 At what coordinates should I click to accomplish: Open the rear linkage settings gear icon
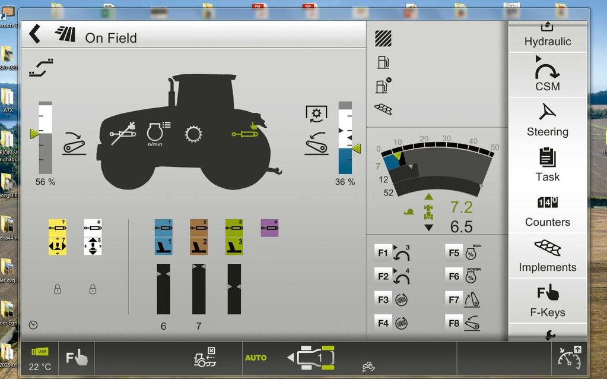click(x=316, y=114)
